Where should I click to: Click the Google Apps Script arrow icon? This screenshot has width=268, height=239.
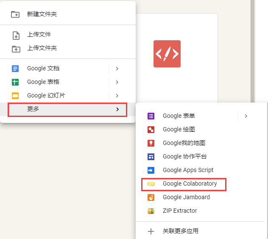(x=151, y=170)
